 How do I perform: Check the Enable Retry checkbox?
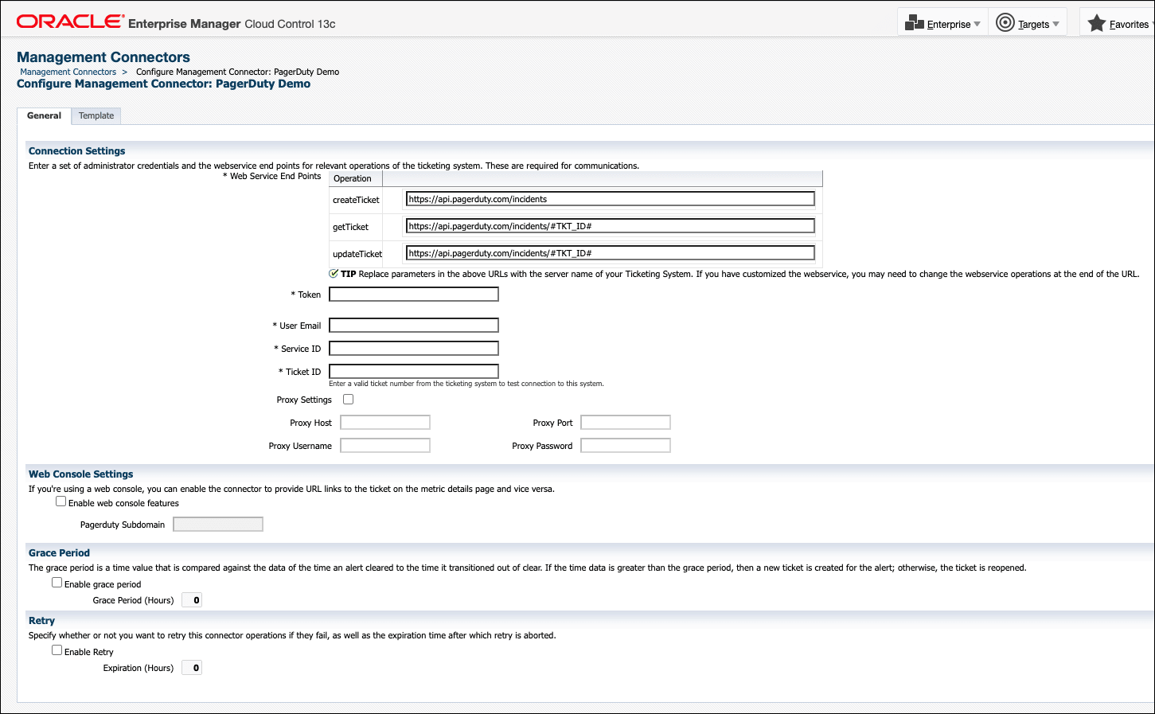tap(57, 650)
